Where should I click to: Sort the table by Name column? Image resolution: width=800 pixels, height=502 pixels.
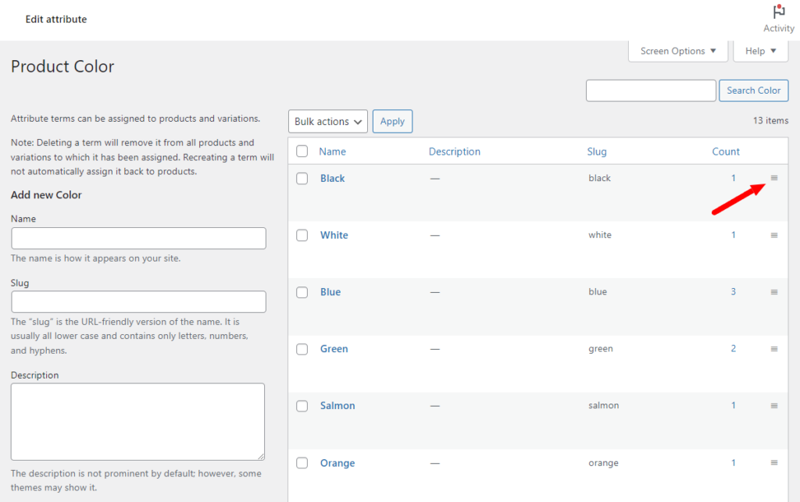pos(333,151)
